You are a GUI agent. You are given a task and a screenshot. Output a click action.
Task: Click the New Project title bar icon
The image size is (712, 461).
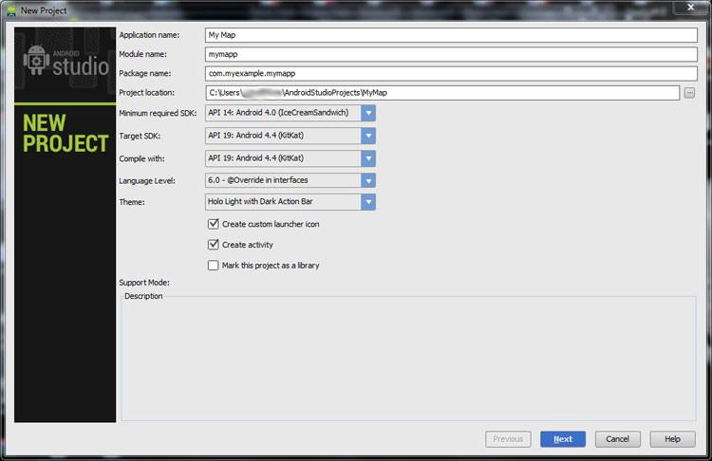click(x=10, y=9)
